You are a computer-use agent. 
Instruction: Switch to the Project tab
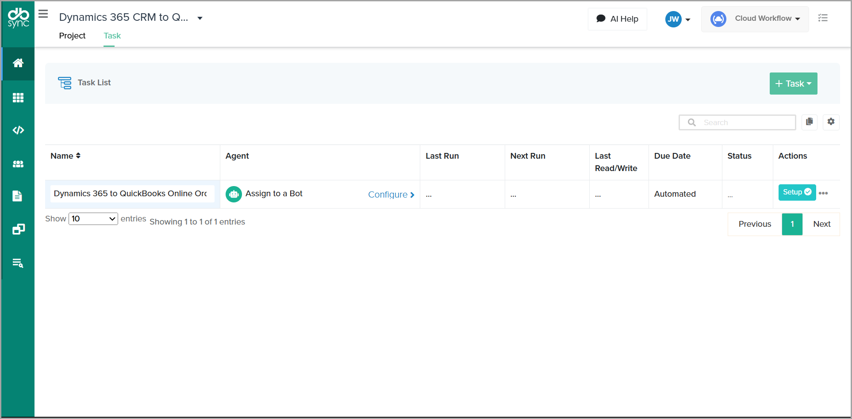point(72,36)
